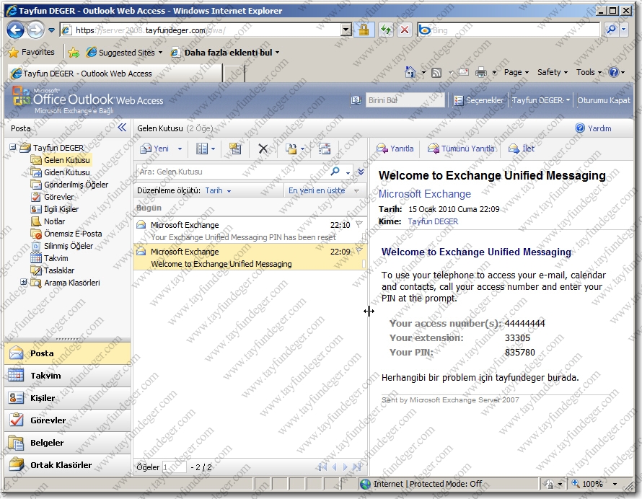The height and width of the screenshot is (499, 642).
Task: Click the Add to Favorites star icon
Action: tap(74, 53)
